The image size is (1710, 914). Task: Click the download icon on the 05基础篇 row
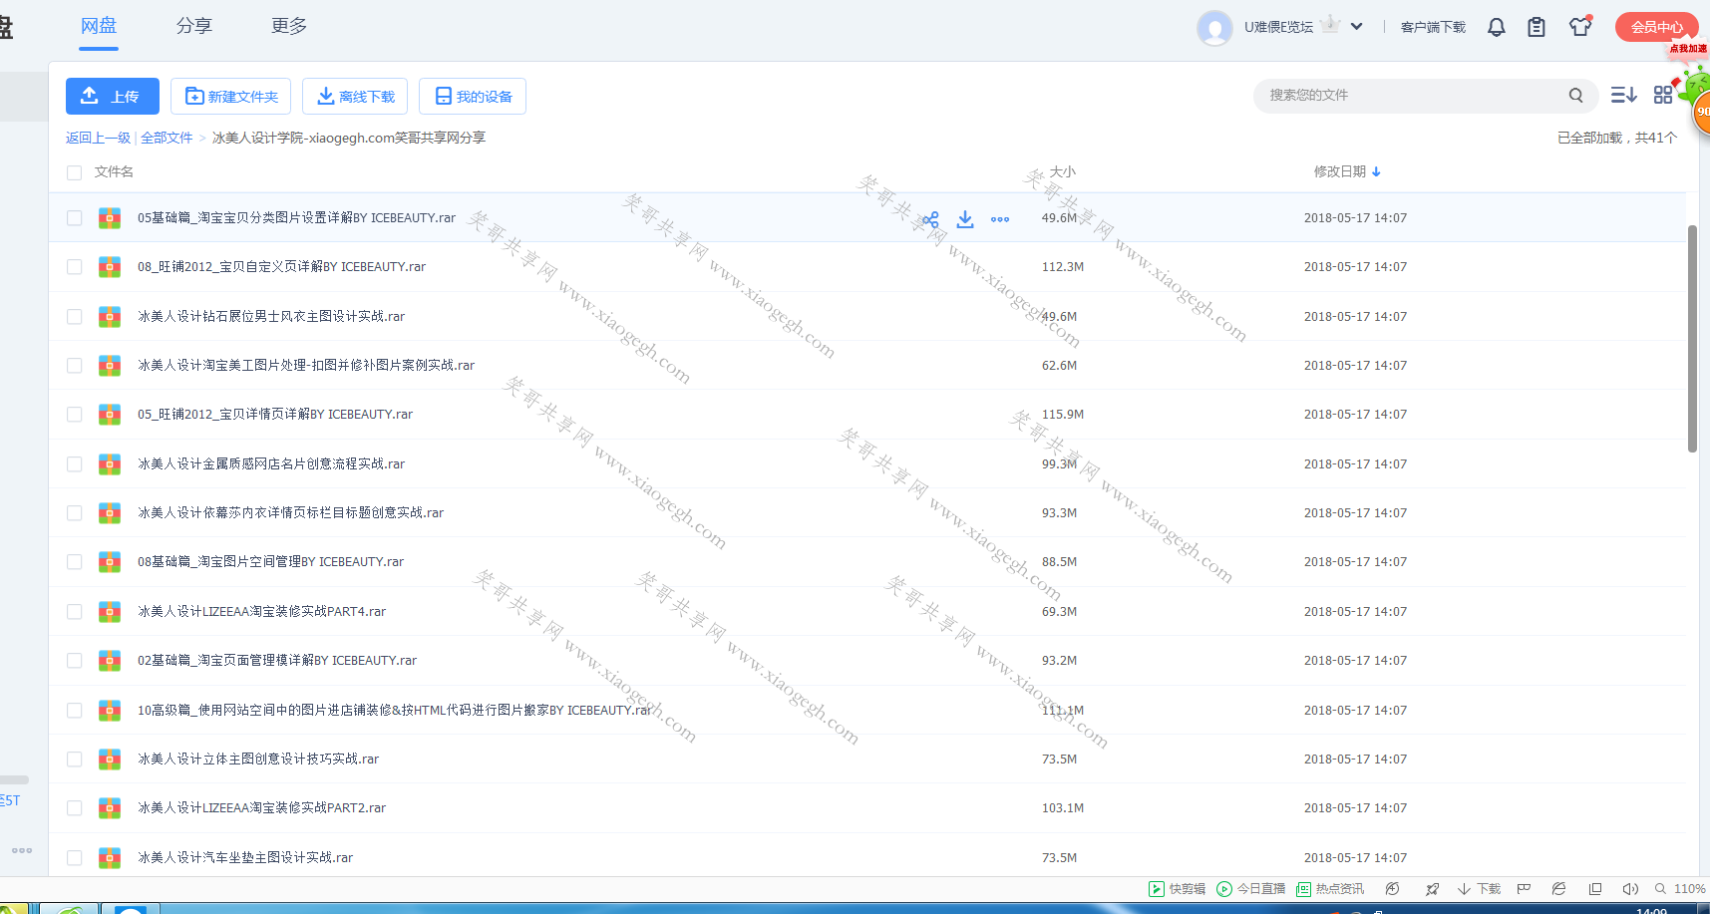tap(965, 219)
